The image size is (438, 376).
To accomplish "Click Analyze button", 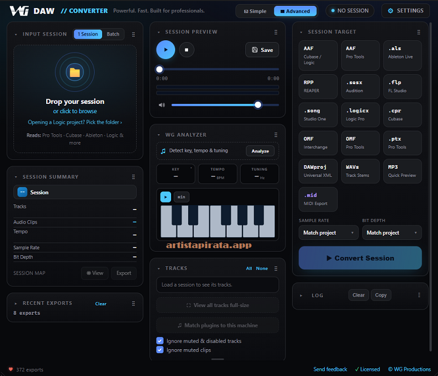I will tap(260, 151).
